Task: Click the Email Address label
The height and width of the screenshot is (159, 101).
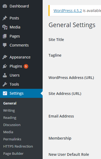Action: click(x=61, y=116)
